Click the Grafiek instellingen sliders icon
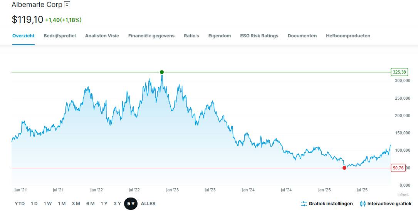Viewport: 418px width, 211px height. pyautogui.click(x=304, y=204)
